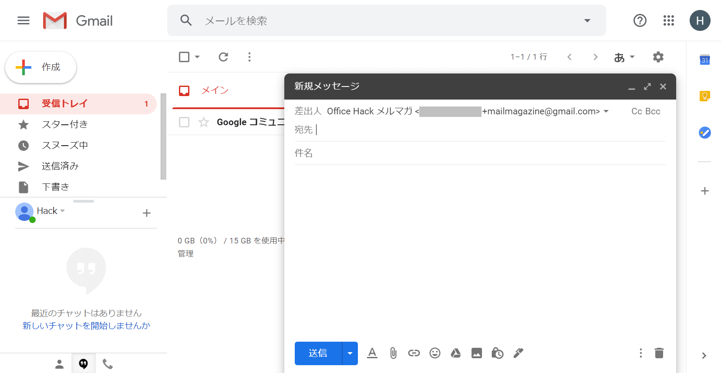Click the sidebar folder list scrollbar
The width and height of the screenshot is (721, 373).
coord(163,137)
